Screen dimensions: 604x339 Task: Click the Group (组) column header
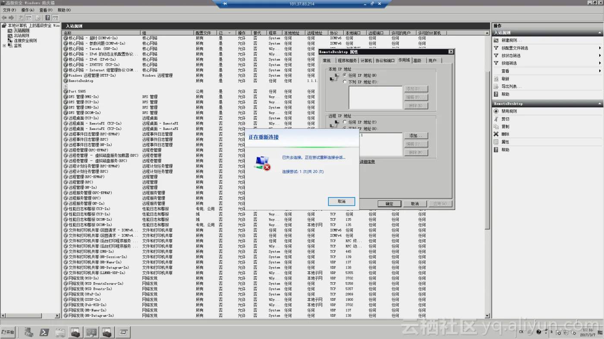[x=167, y=33]
